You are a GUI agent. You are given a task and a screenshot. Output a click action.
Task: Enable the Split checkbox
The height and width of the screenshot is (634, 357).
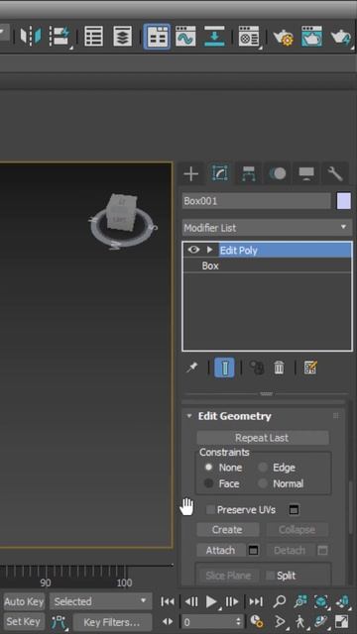pos(270,576)
